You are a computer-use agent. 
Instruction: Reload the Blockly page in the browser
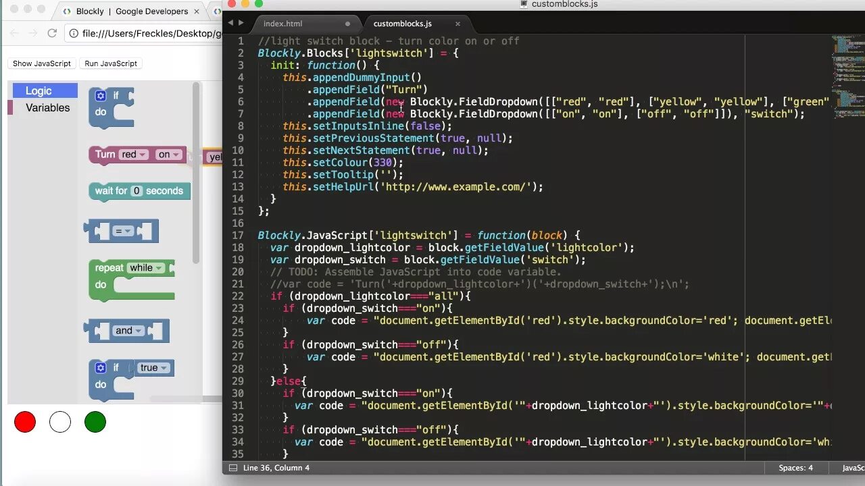tap(51, 33)
